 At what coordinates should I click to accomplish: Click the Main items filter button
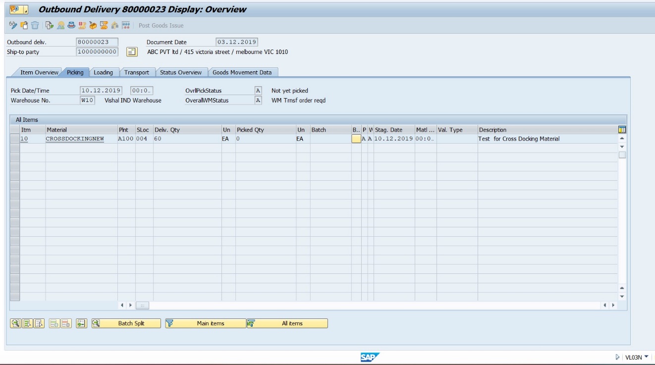click(206, 323)
